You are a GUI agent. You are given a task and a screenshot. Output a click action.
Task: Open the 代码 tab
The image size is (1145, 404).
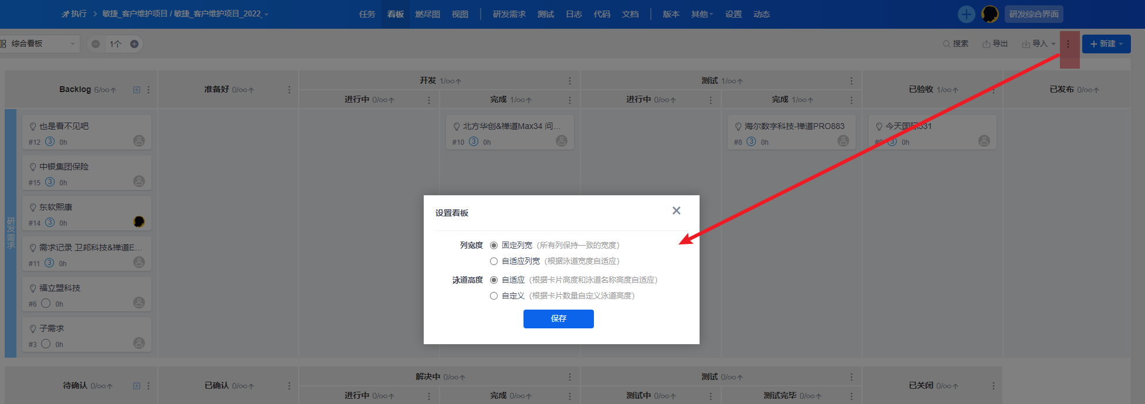tap(602, 14)
